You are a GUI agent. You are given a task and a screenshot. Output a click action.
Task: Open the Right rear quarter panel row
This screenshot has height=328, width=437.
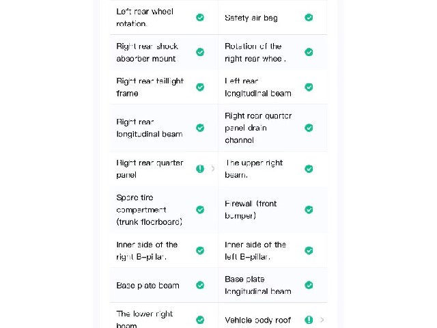click(164, 169)
